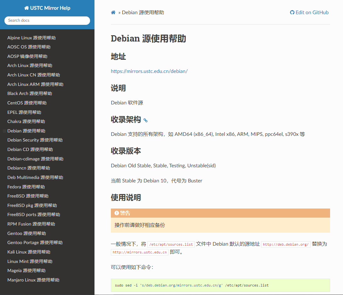Select Debian 源使用帮助 sidebar item
Viewport: 343px width, 295px height.
coord(26,131)
